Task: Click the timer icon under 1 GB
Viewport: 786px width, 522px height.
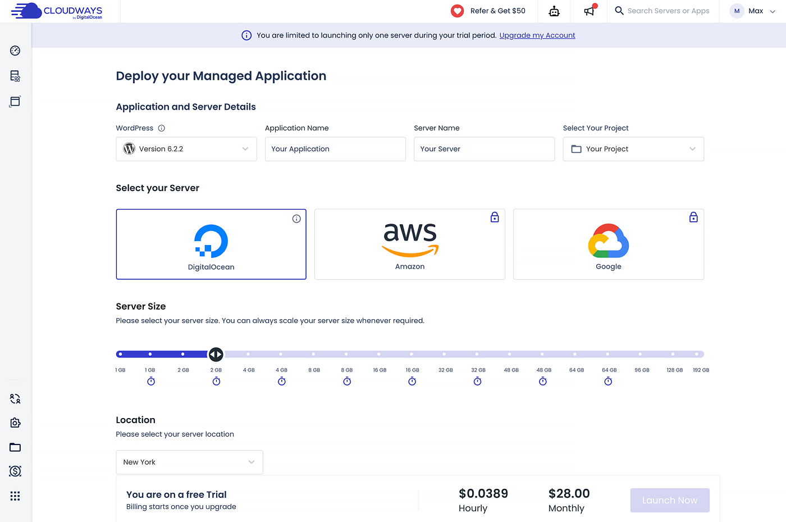Action: click(x=151, y=381)
